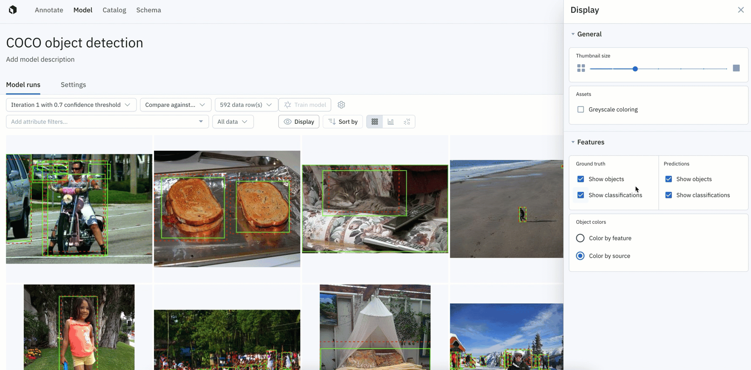
Task: Expand the attribute filters dropdown arrow
Action: pos(201,122)
